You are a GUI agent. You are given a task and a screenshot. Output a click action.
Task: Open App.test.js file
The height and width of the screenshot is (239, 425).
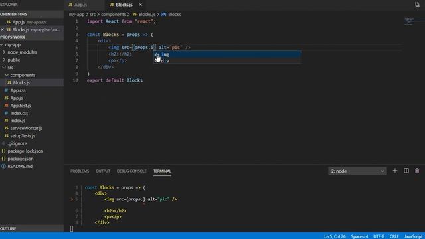pyautogui.click(x=32, y=106)
